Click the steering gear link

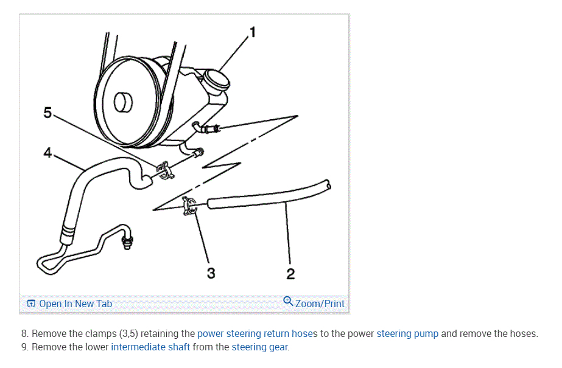point(259,347)
